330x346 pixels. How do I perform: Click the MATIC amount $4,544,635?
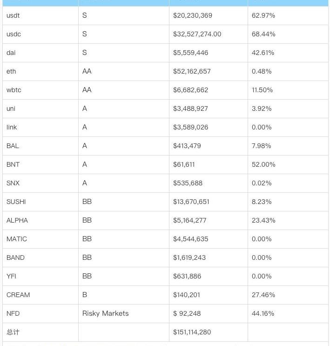(x=190, y=239)
